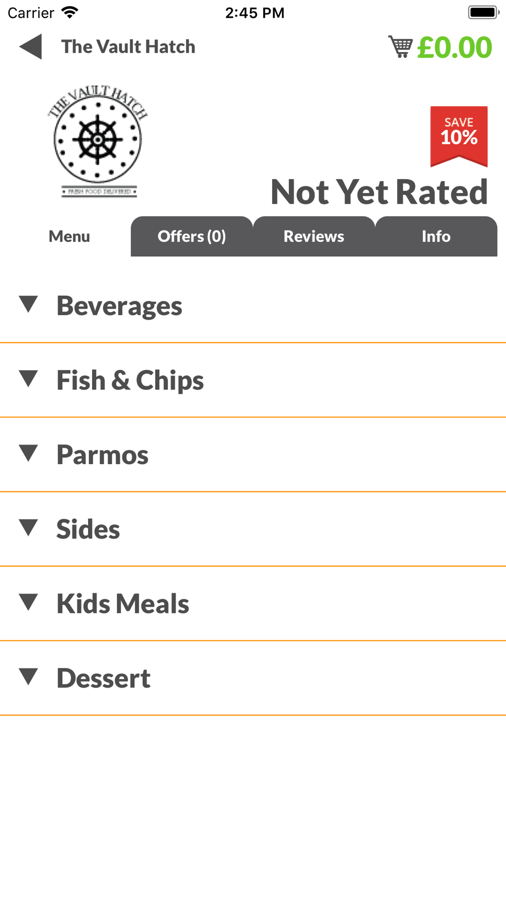Image resolution: width=506 pixels, height=899 pixels.
Task: Tap The Vault Hatch header title
Action: [128, 47]
